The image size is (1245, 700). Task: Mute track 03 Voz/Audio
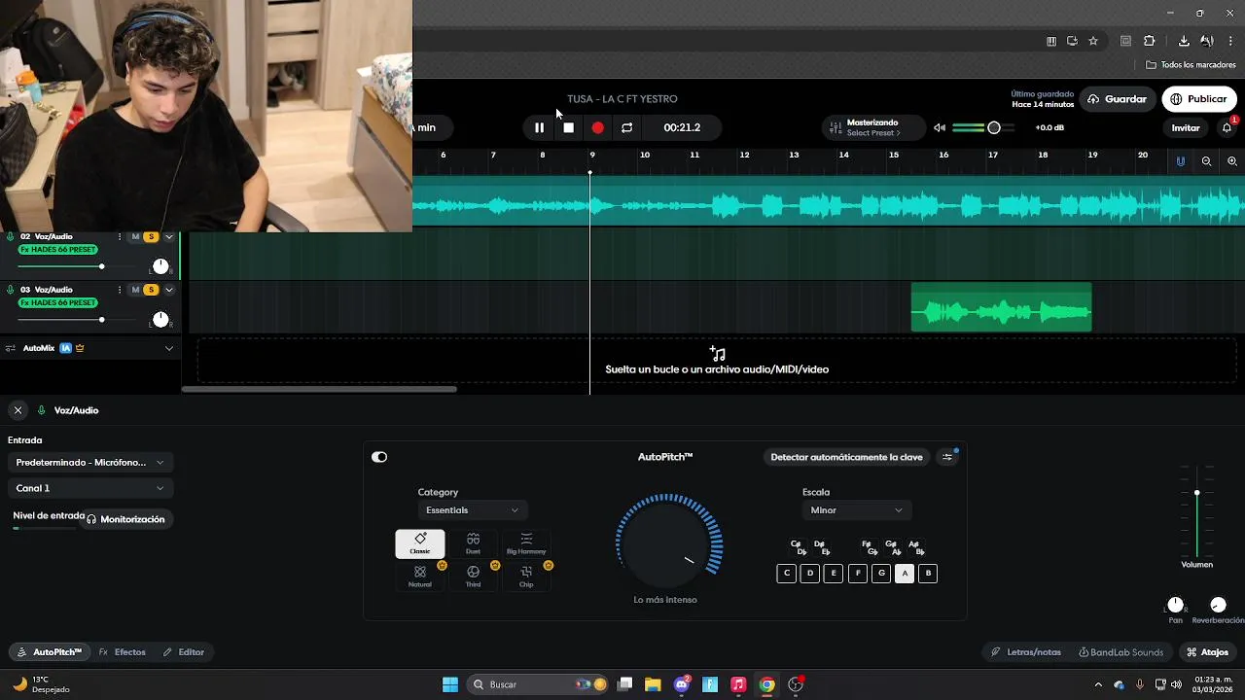tap(135, 290)
